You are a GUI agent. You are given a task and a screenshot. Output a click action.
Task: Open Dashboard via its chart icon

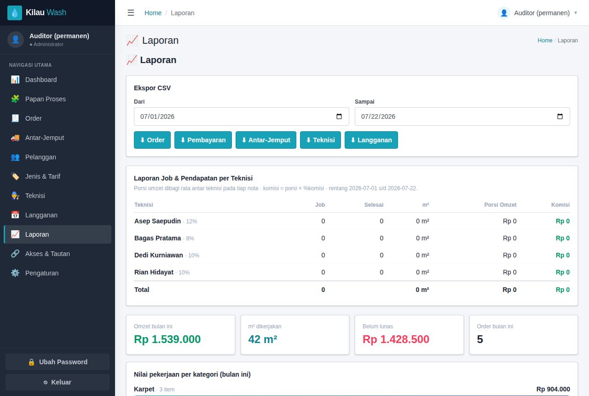tap(15, 80)
